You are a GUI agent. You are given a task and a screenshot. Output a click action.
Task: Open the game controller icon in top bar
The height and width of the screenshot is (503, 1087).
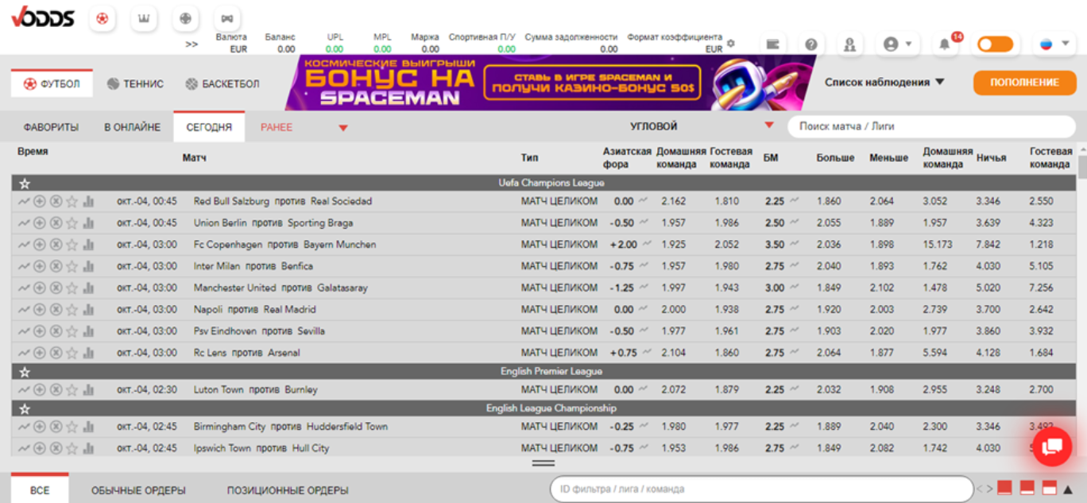point(227,18)
